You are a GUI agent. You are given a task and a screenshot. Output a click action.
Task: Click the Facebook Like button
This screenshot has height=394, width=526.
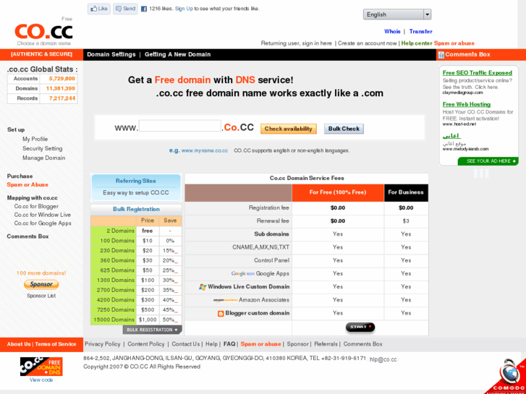pyautogui.click(x=99, y=9)
